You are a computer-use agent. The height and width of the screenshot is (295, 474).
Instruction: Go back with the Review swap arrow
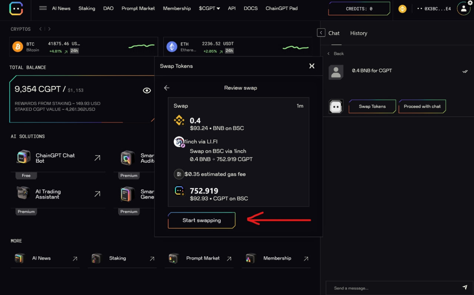[167, 88]
